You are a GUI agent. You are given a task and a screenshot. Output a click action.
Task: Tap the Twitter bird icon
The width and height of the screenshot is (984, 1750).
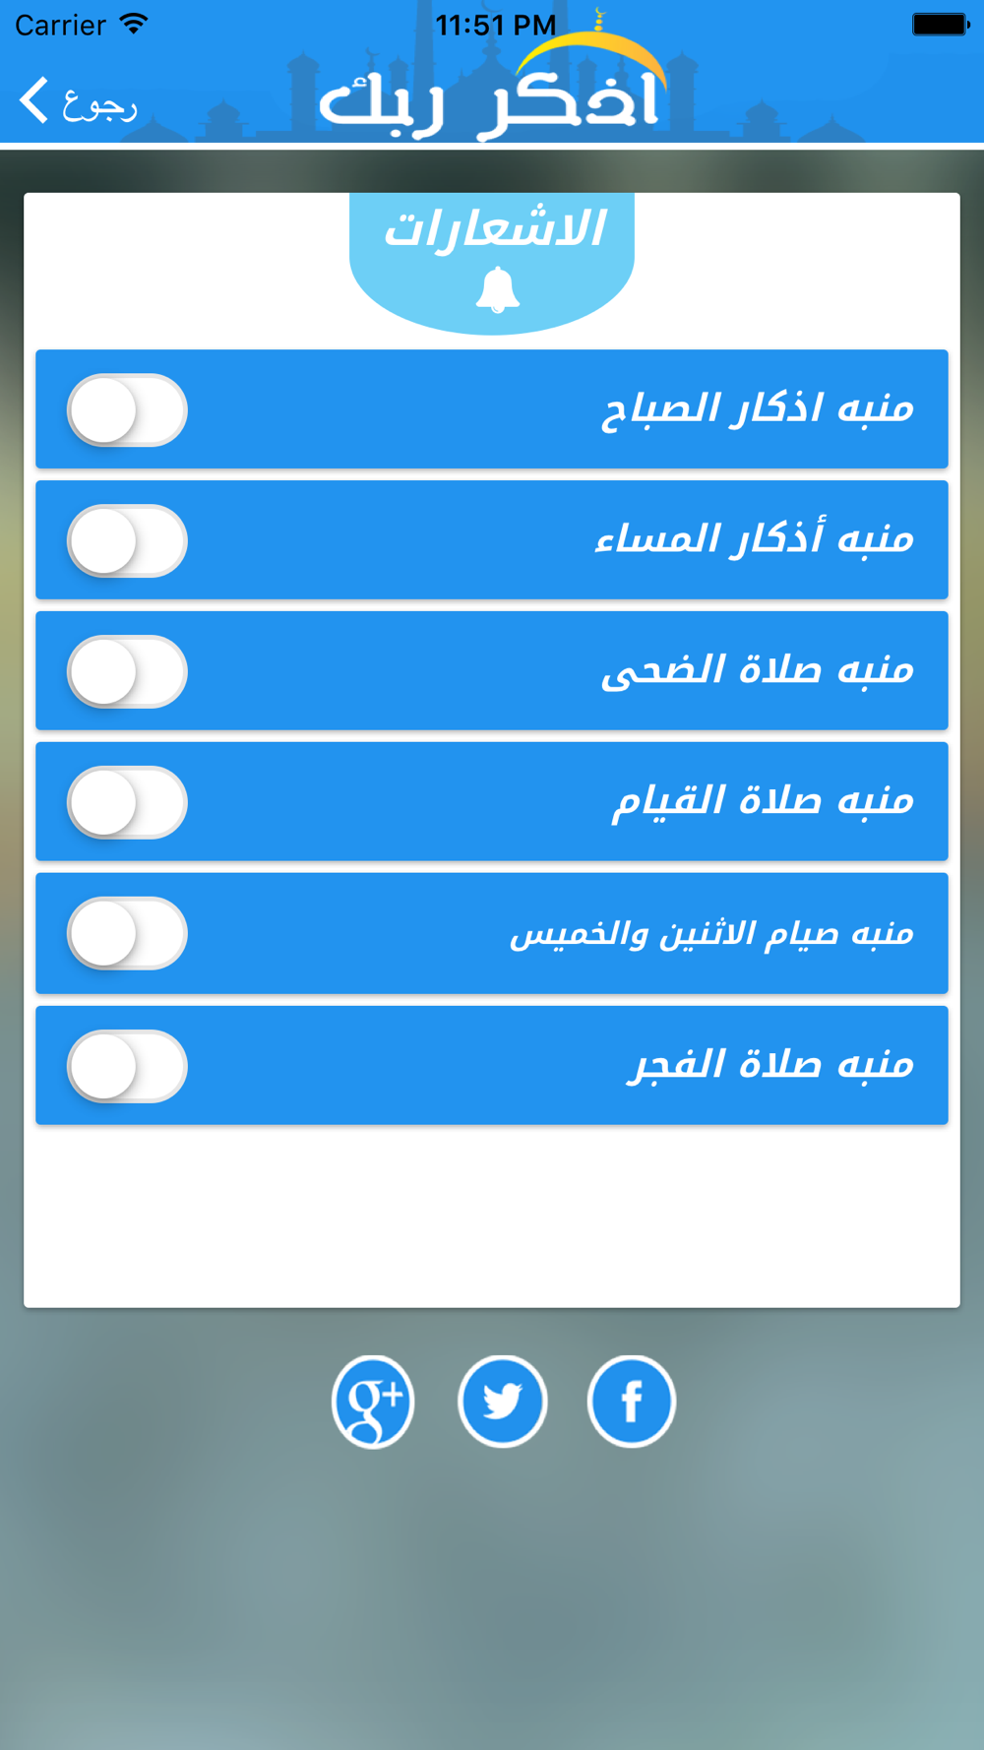502,1401
